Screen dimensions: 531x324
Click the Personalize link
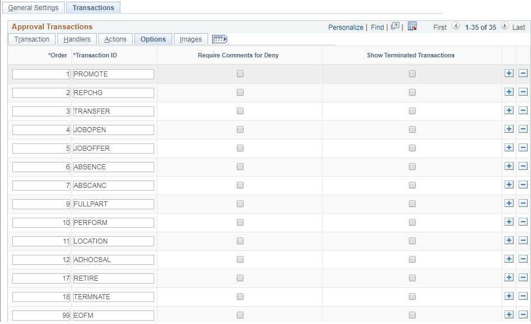(345, 26)
